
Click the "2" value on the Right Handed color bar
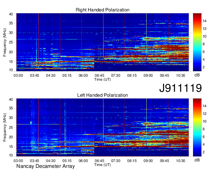click(x=204, y=67)
